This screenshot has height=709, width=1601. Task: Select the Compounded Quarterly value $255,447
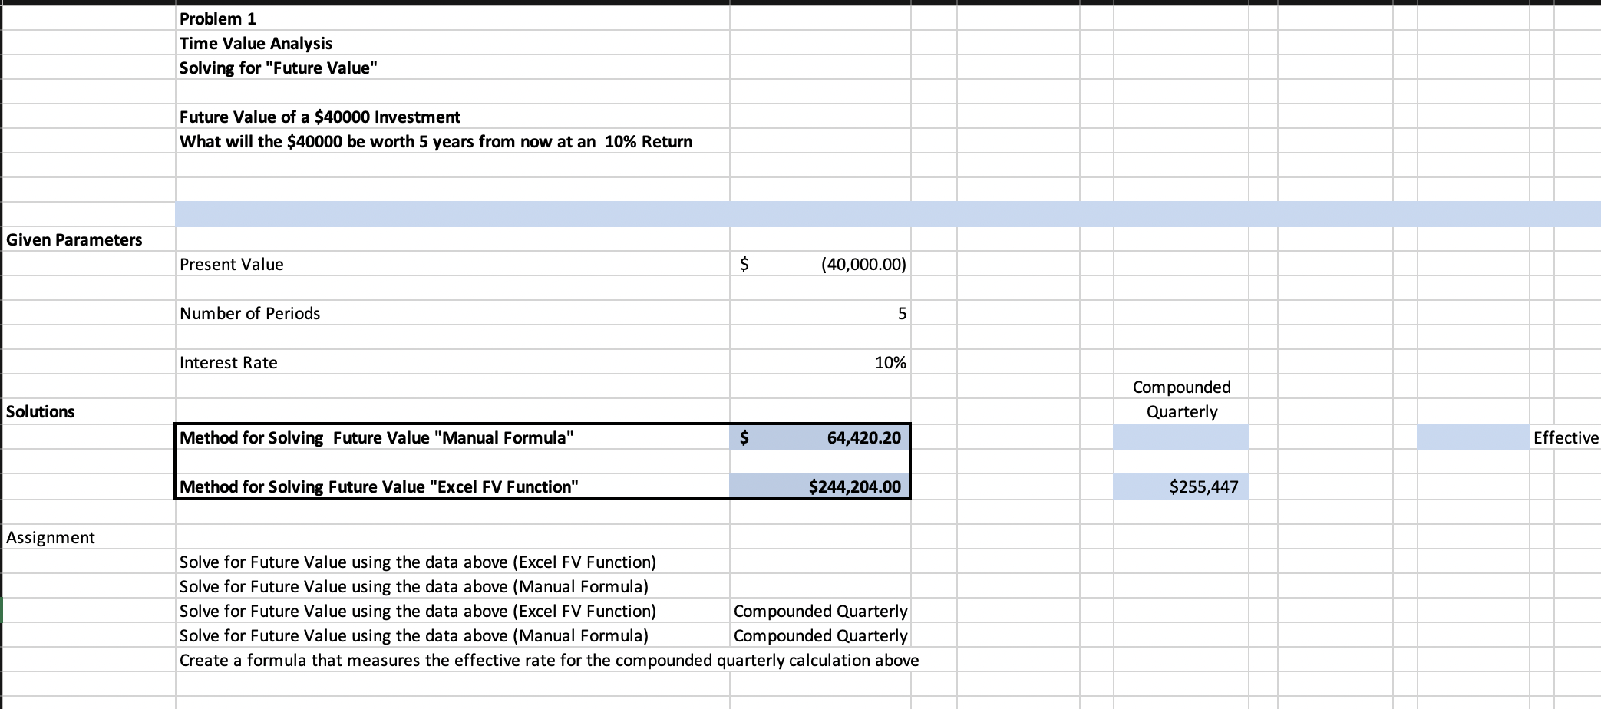point(1180,486)
